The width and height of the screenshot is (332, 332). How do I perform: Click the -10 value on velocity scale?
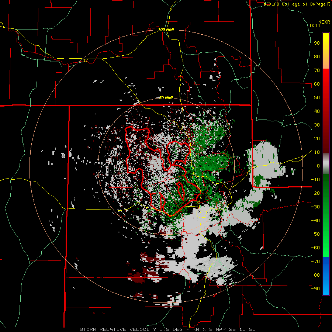[x=315, y=180]
